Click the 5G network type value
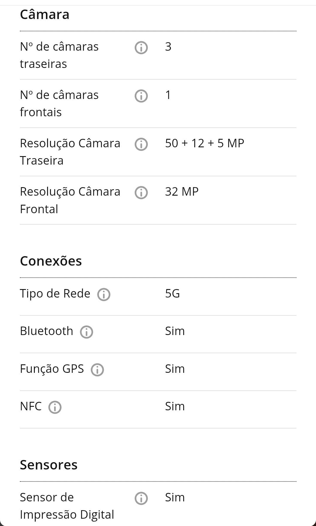This screenshot has height=526, width=316. (x=172, y=293)
